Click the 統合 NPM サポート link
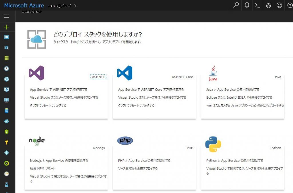 click(x=43, y=168)
